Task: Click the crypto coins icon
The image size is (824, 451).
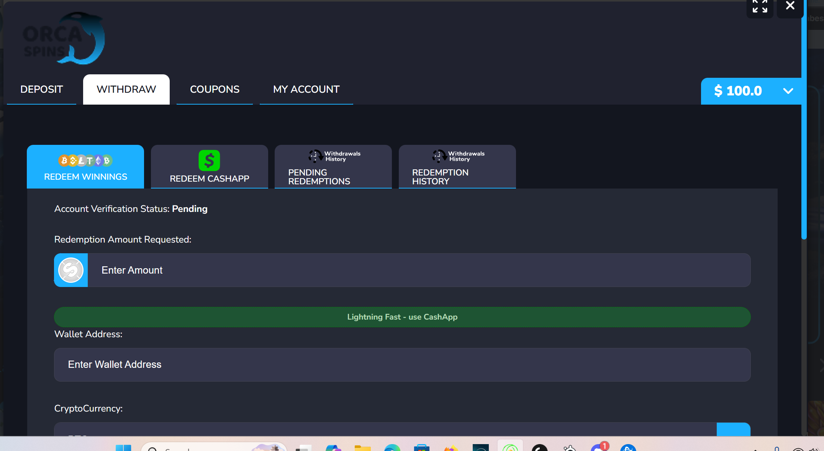Action: point(85,161)
